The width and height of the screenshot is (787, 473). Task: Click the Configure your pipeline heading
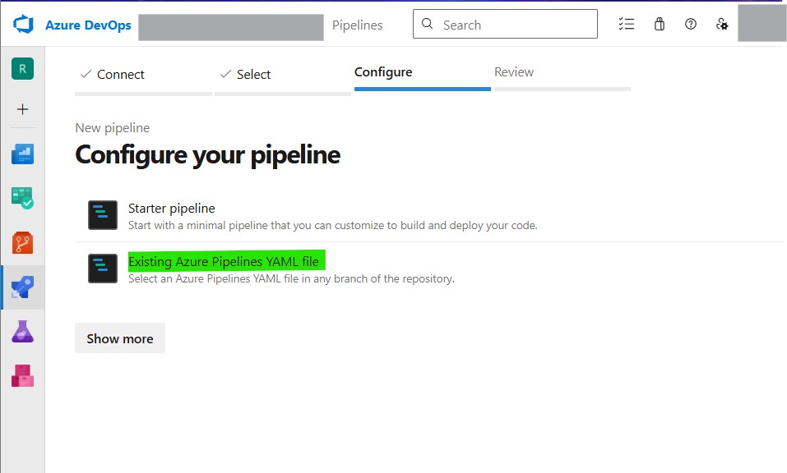click(208, 154)
